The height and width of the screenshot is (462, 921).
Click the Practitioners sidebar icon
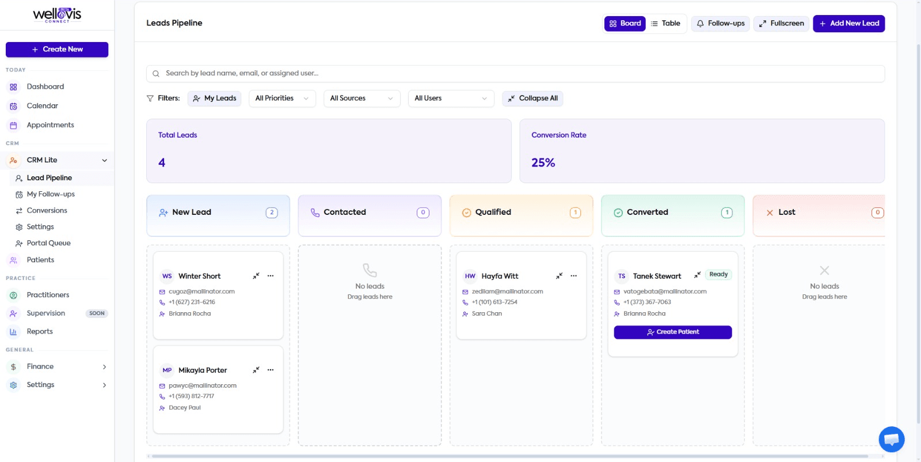pyautogui.click(x=13, y=295)
